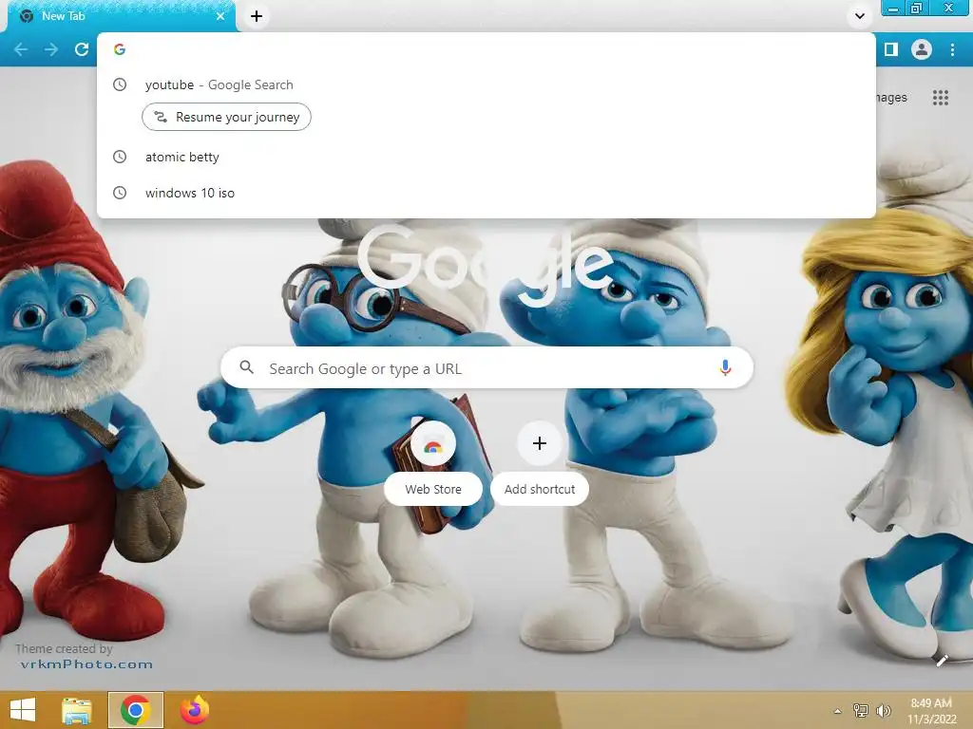Open the taskbar clock showing 8:49 AM
This screenshot has height=729, width=973.
point(931,711)
